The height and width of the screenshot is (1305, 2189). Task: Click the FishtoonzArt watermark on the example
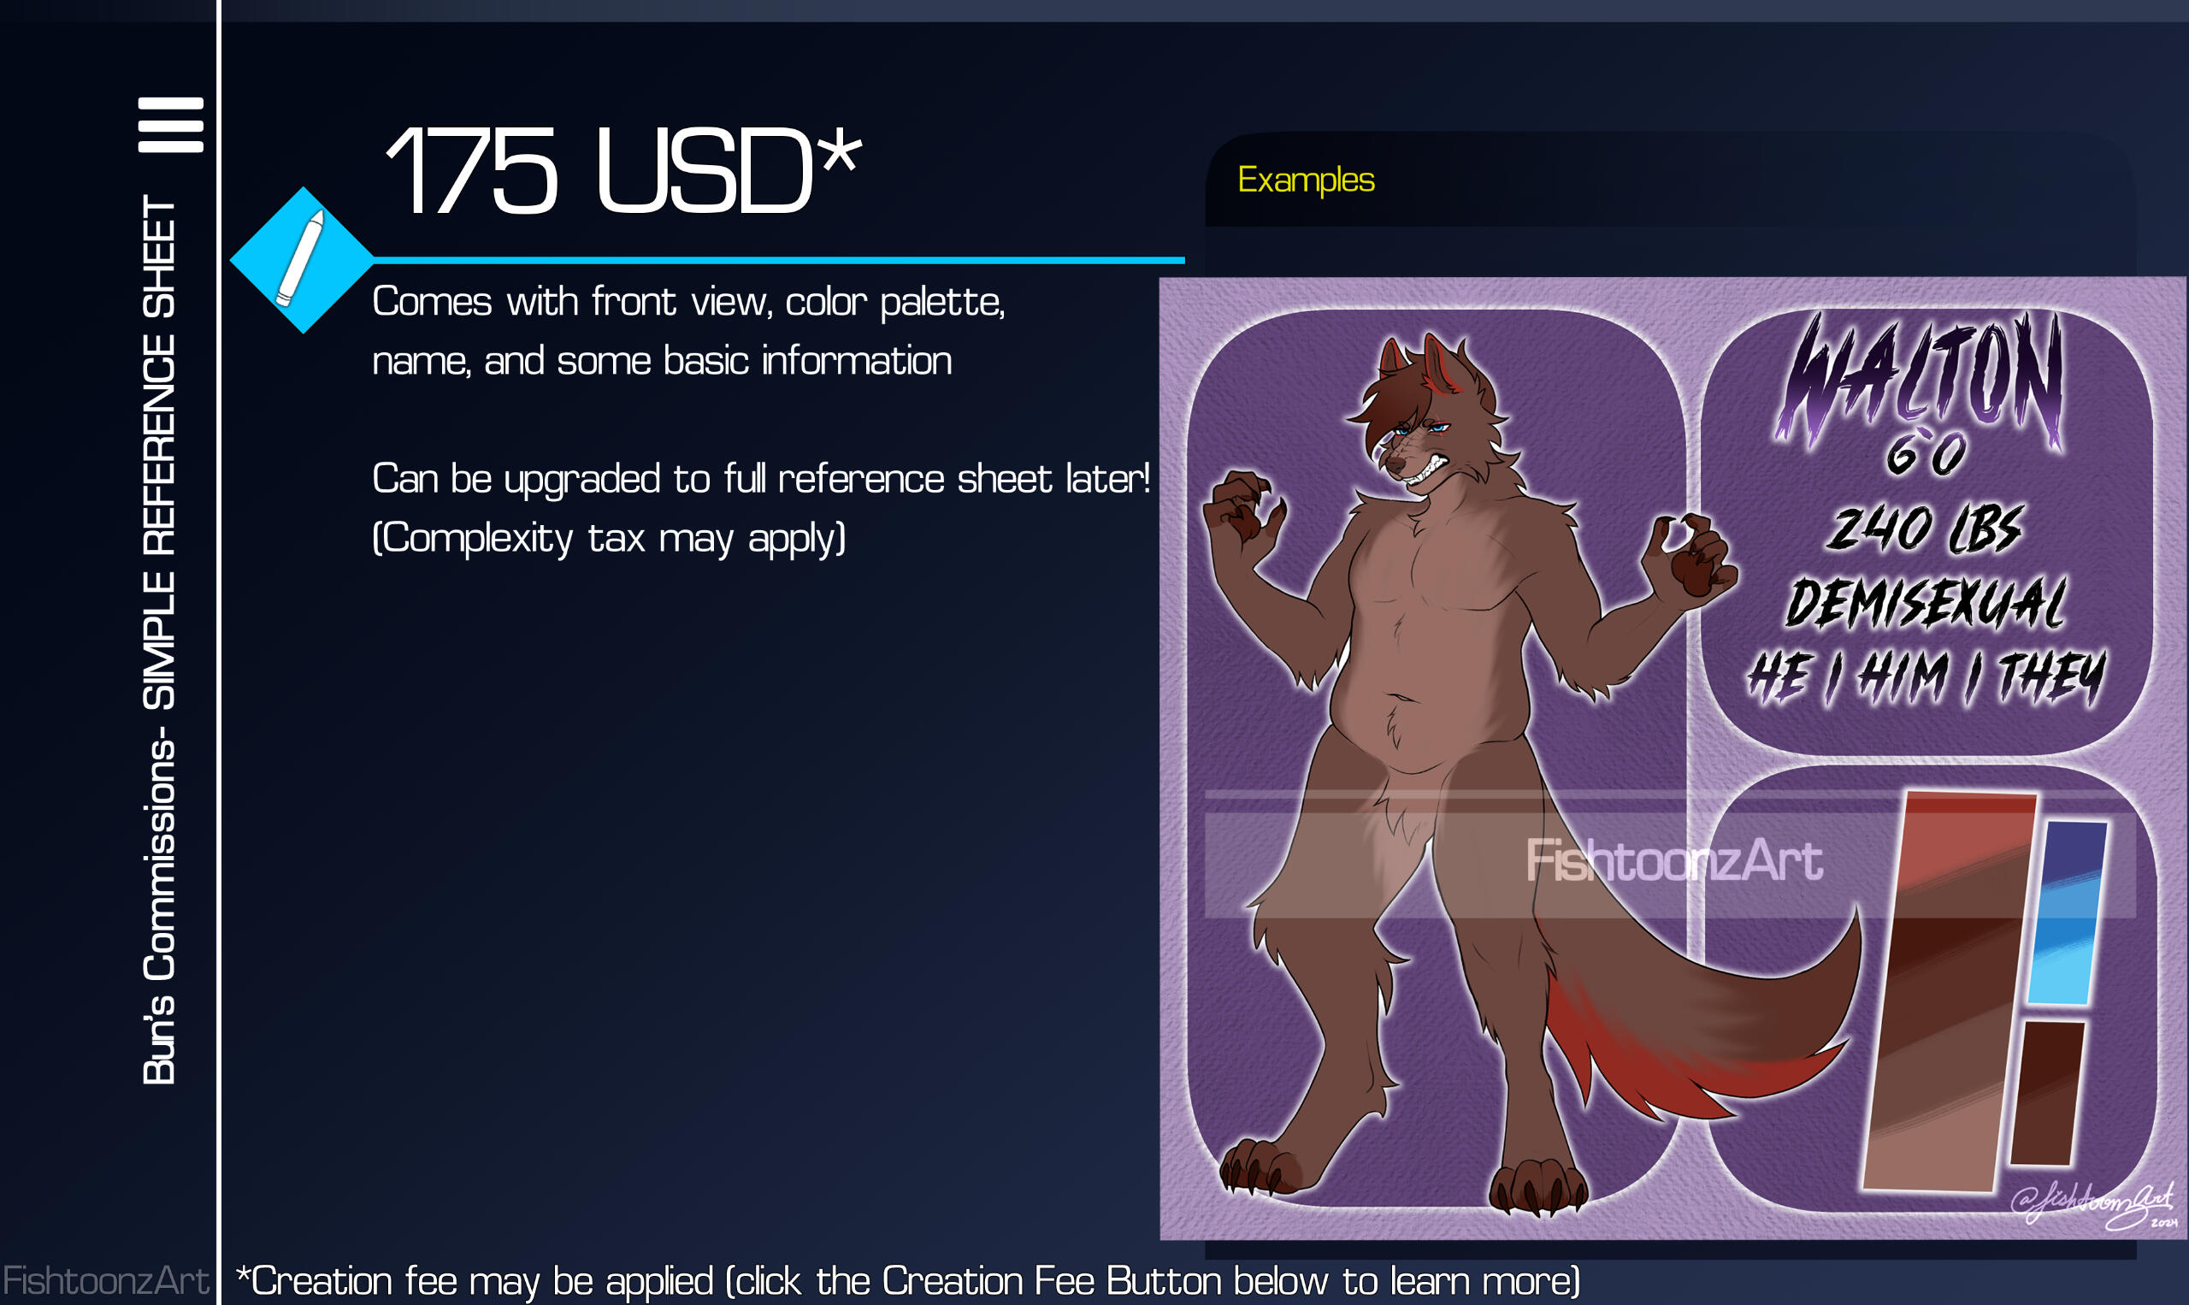pyautogui.click(x=1674, y=860)
